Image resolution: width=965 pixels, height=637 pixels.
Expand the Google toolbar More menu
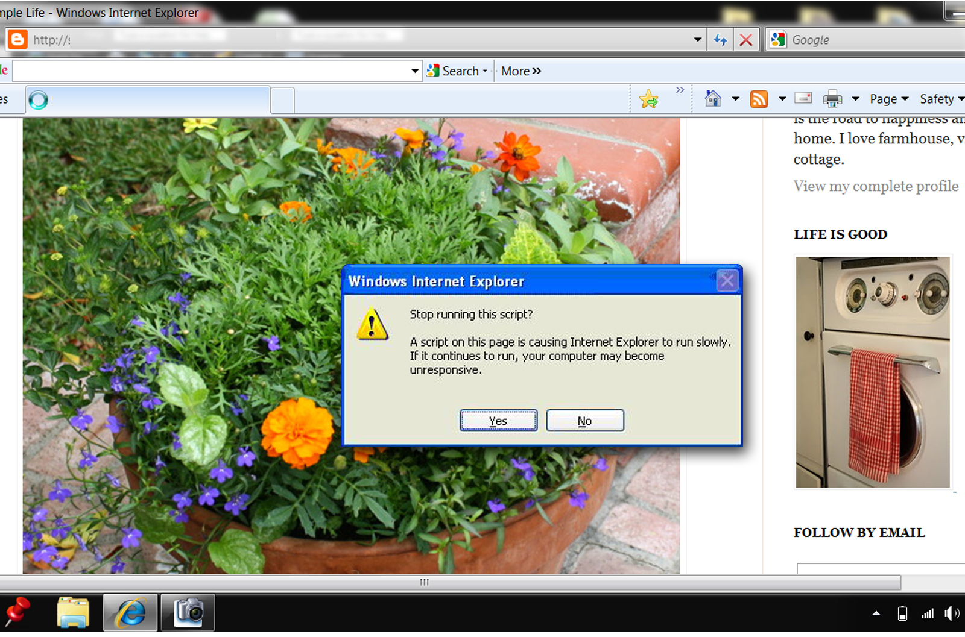[521, 71]
